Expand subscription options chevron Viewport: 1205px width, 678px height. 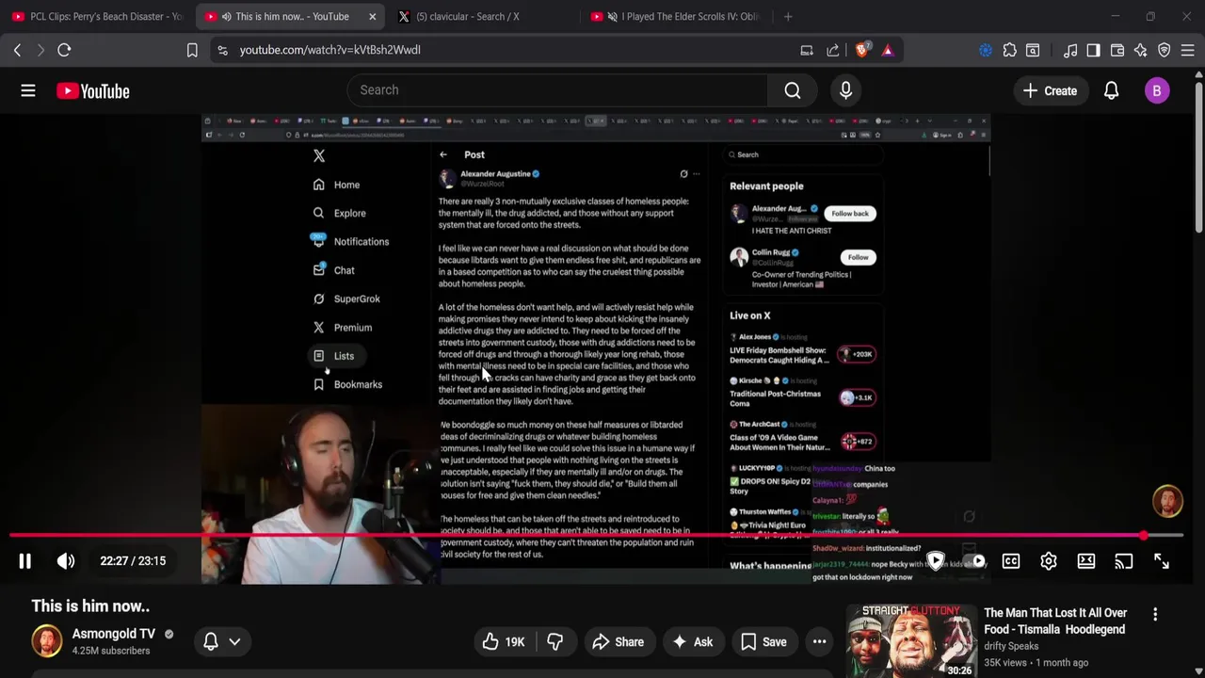tap(234, 641)
